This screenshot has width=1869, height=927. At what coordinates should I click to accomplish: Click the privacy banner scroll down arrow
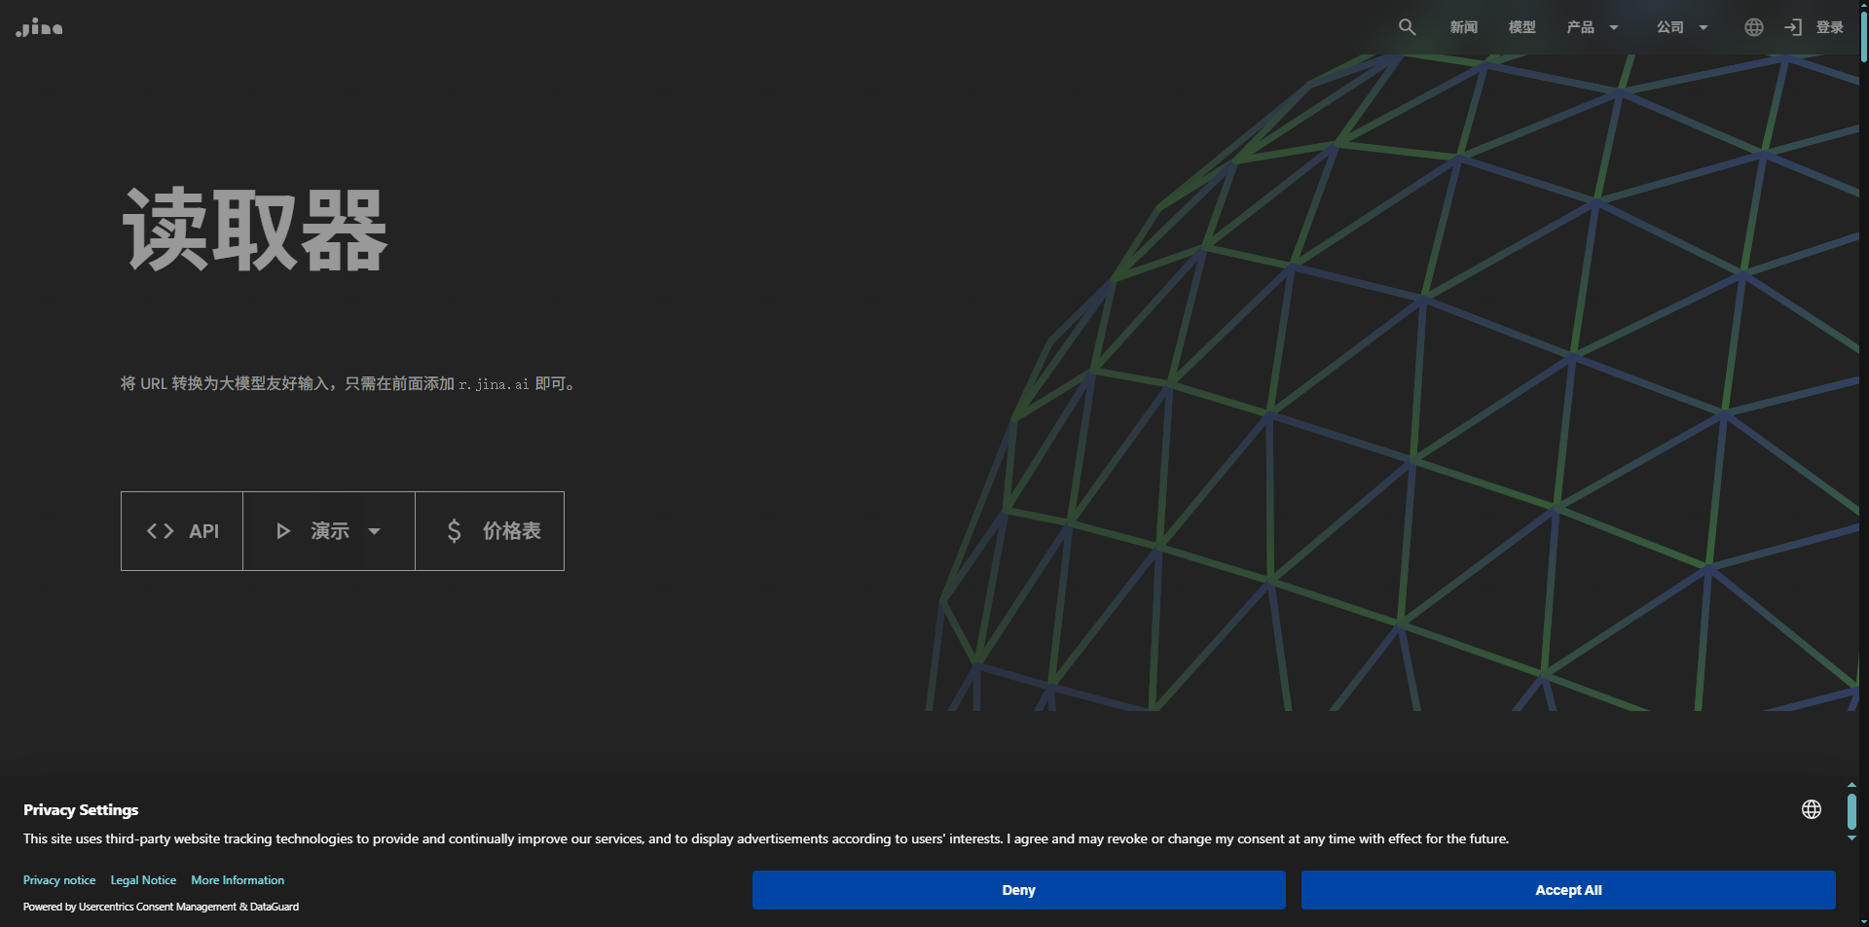point(1851,838)
